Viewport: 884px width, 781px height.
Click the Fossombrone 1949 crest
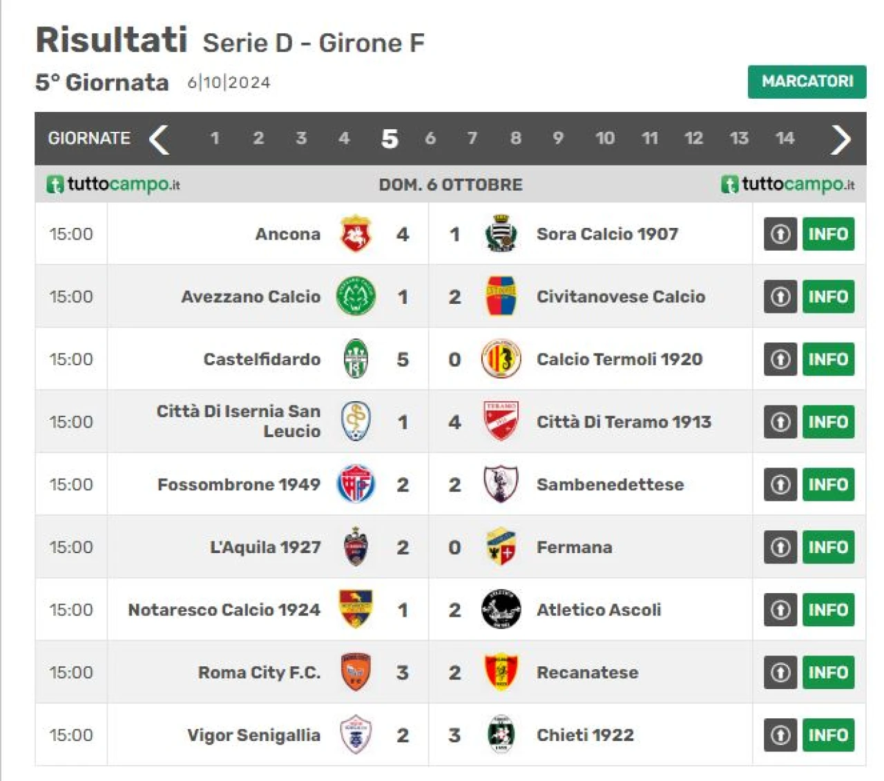[356, 484]
